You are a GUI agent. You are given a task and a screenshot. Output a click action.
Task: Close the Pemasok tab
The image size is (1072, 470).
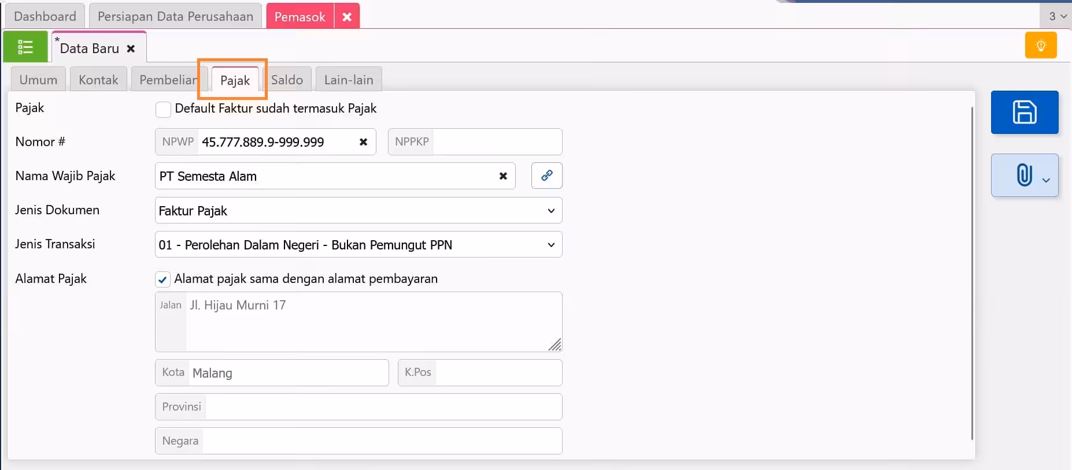coord(347,17)
